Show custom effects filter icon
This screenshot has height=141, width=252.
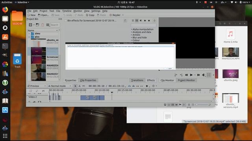click(145, 20)
